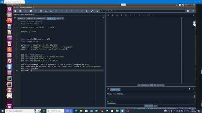202x113 pixels.
Task: Start debugging with blue debug icon
Action: [56, 11]
